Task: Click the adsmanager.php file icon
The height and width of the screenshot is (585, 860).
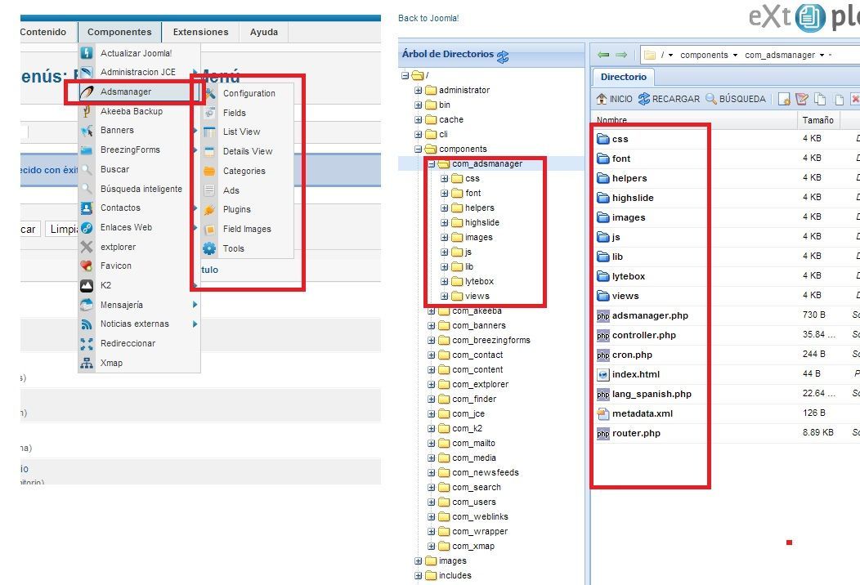Action: pos(602,316)
